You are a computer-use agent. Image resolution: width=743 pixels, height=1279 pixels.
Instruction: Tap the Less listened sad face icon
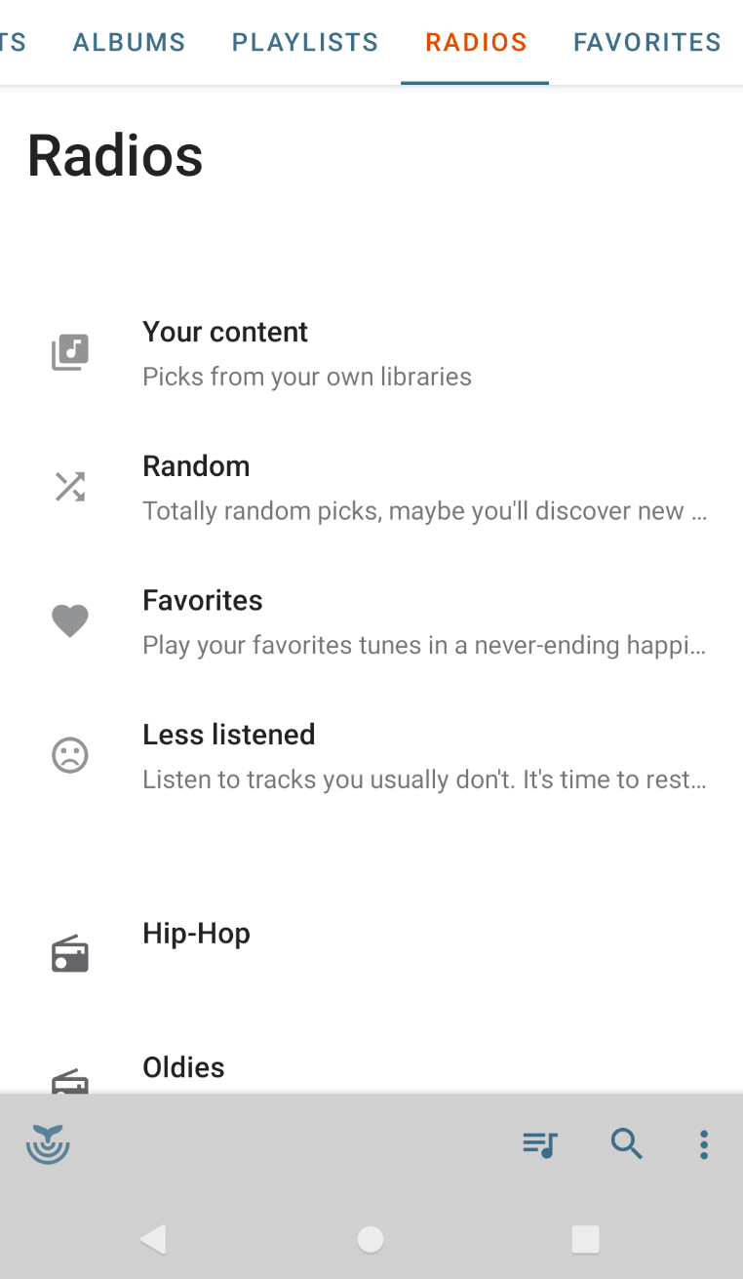point(70,755)
